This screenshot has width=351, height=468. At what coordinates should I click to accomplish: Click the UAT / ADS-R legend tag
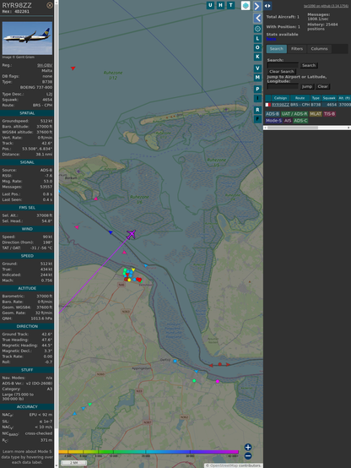pyautogui.click(x=294, y=114)
